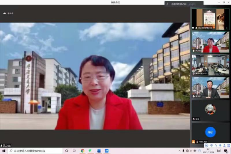Select the conference room video thumbnail
The height and width of the screenshot is (154, 231).
(211, 65)
